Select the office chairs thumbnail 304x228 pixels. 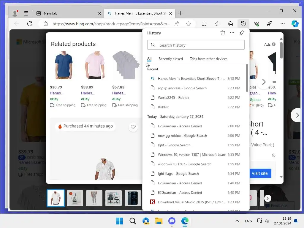point(113,198)
